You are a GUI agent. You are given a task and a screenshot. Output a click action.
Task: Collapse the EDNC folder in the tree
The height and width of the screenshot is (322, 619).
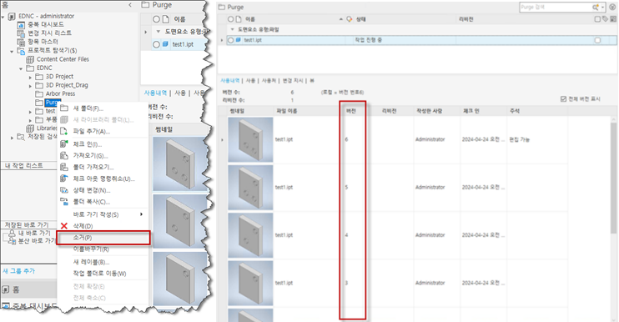click(21, 68)
